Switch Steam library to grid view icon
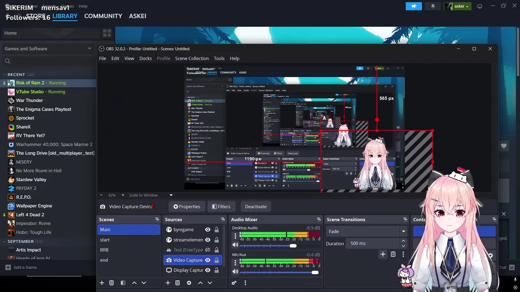 tap(107, 33)
